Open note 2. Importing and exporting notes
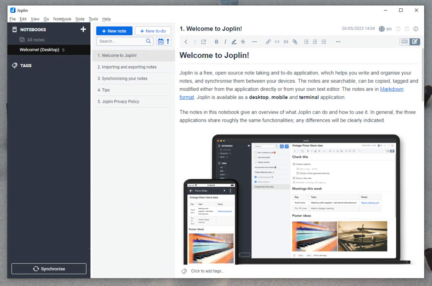Screen dimensions: 432x286 134,67
